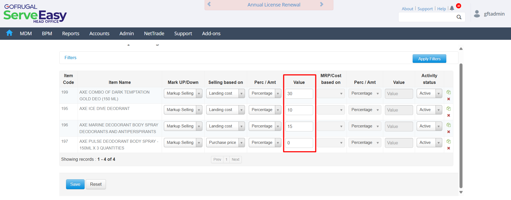Open the MDM menu
The width and height of the screenshot is (511, 200).
26,34
